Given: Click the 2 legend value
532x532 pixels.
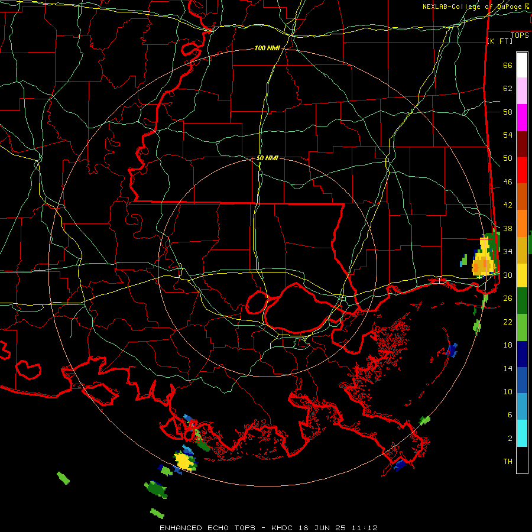Looking at the screenshot, I should click(x=510, y=439).
